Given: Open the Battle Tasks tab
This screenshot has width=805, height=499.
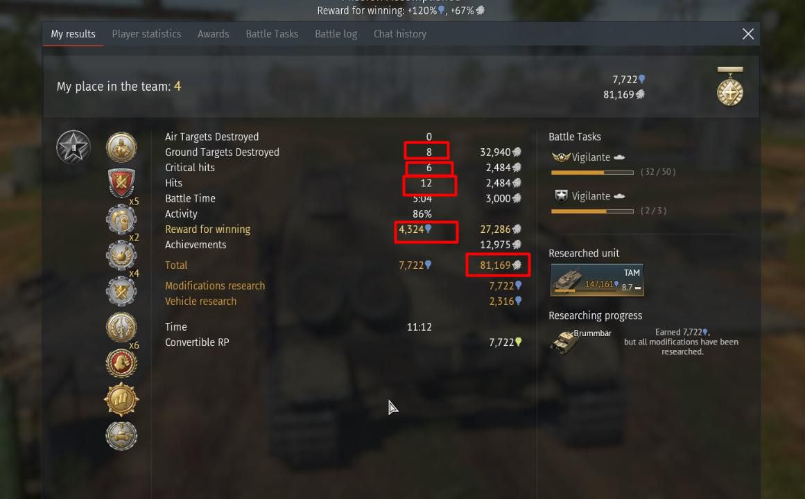Looking at the screenshot, I should point(272,34).
